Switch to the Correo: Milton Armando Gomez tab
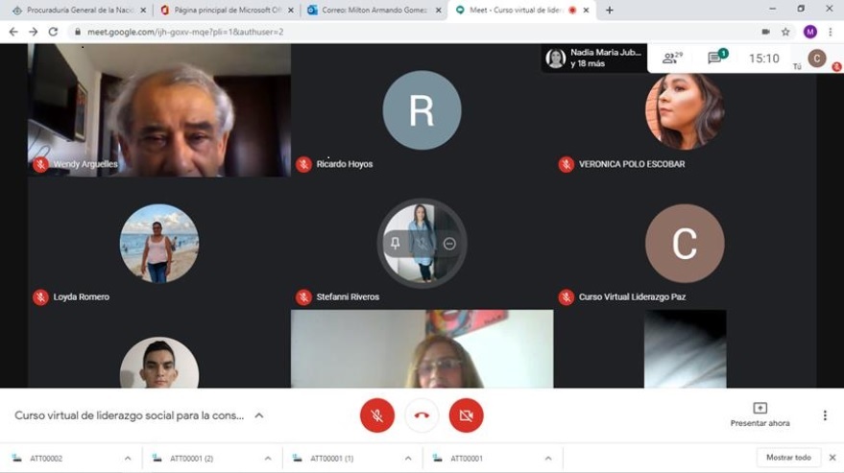844x473 pixels. pos(370,10)
